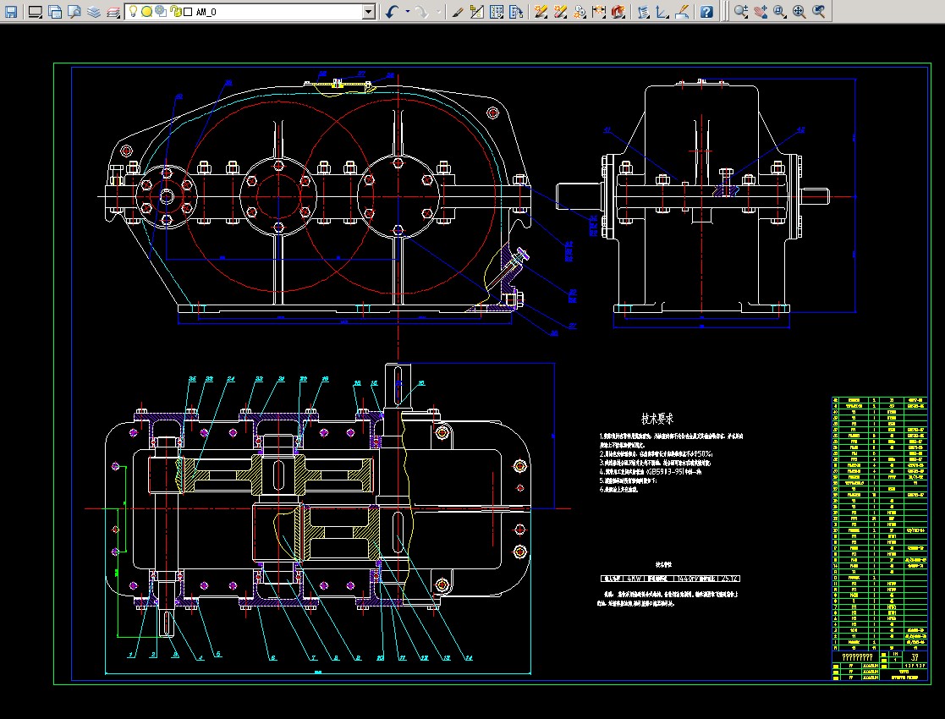
Task: Click the sheet number 37 in the title block
Action: click(x=915, y=657)
